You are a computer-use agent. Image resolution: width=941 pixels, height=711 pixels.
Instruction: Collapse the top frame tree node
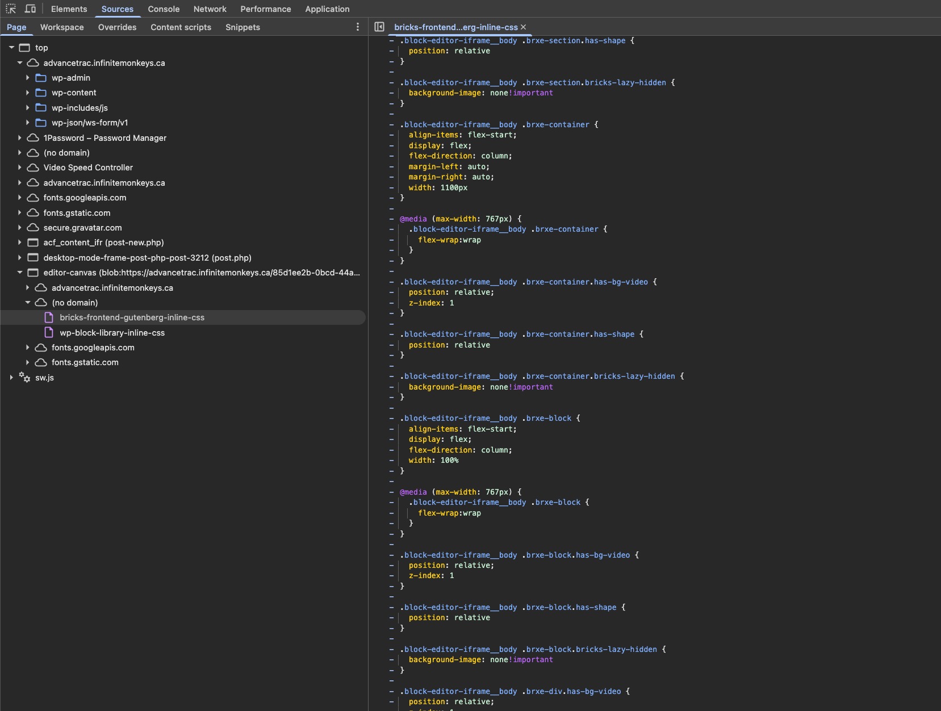pos(11,48)
